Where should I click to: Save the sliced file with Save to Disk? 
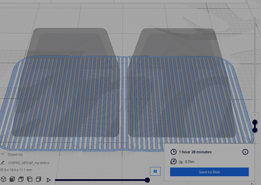[209, 172]
